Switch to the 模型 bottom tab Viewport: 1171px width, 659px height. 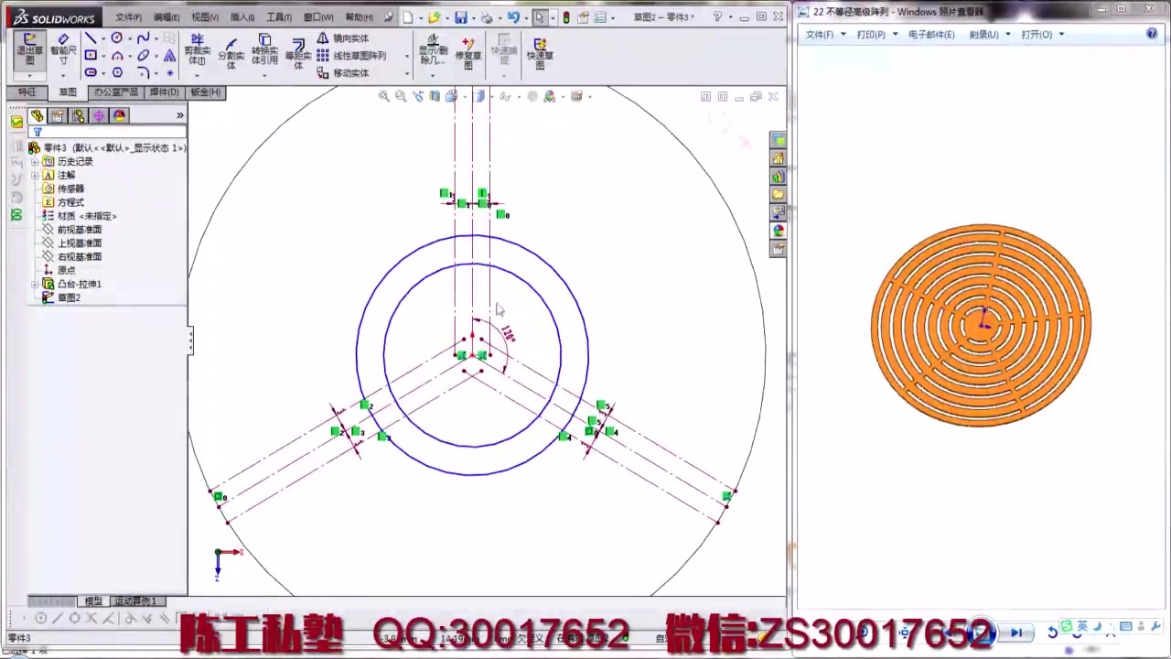[93, 601]
